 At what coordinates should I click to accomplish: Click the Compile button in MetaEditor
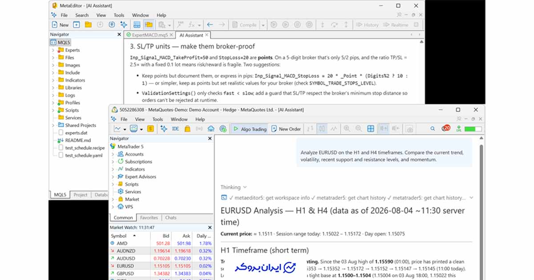(245, 25)
